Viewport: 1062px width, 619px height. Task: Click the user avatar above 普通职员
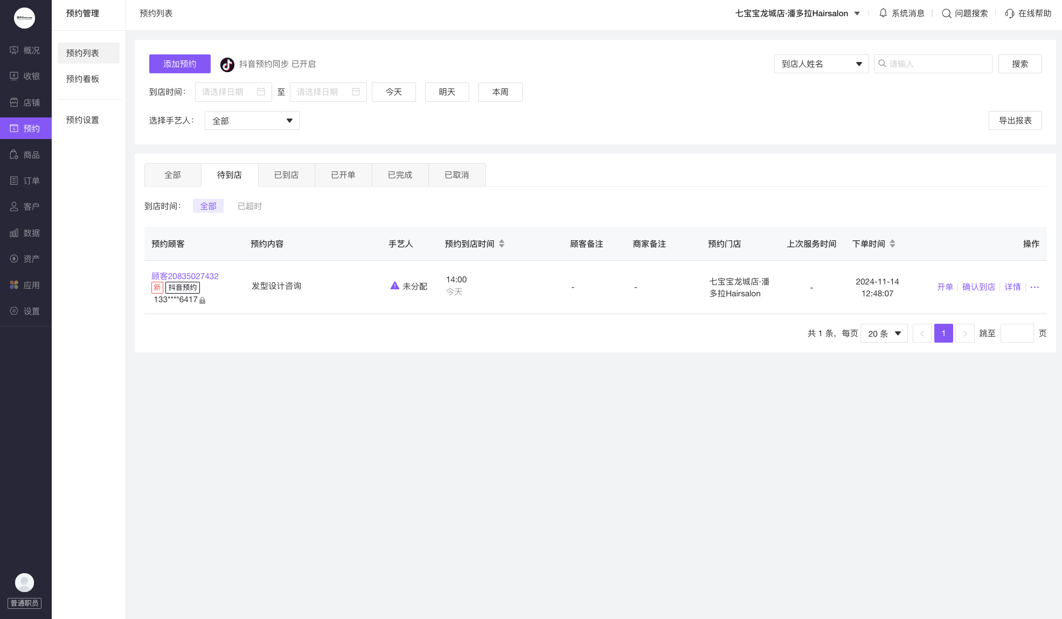coord(24,582)
